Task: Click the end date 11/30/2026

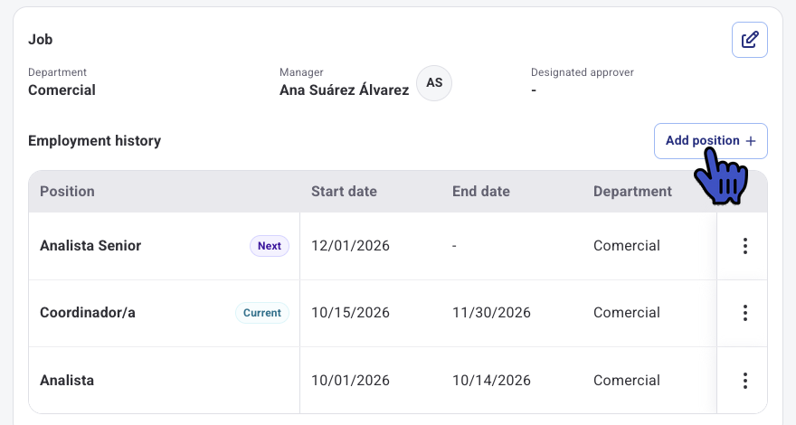Action: coord(491,313)
